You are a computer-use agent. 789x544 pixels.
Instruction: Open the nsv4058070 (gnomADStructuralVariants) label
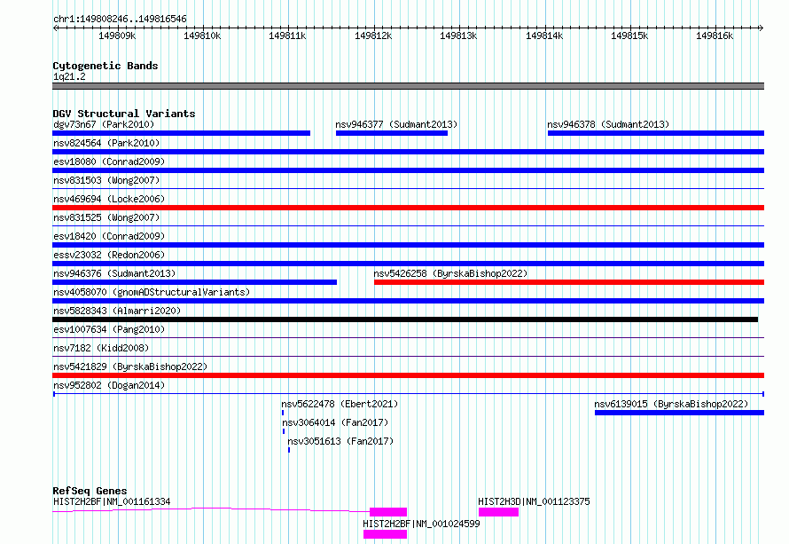tap(152, 292)
